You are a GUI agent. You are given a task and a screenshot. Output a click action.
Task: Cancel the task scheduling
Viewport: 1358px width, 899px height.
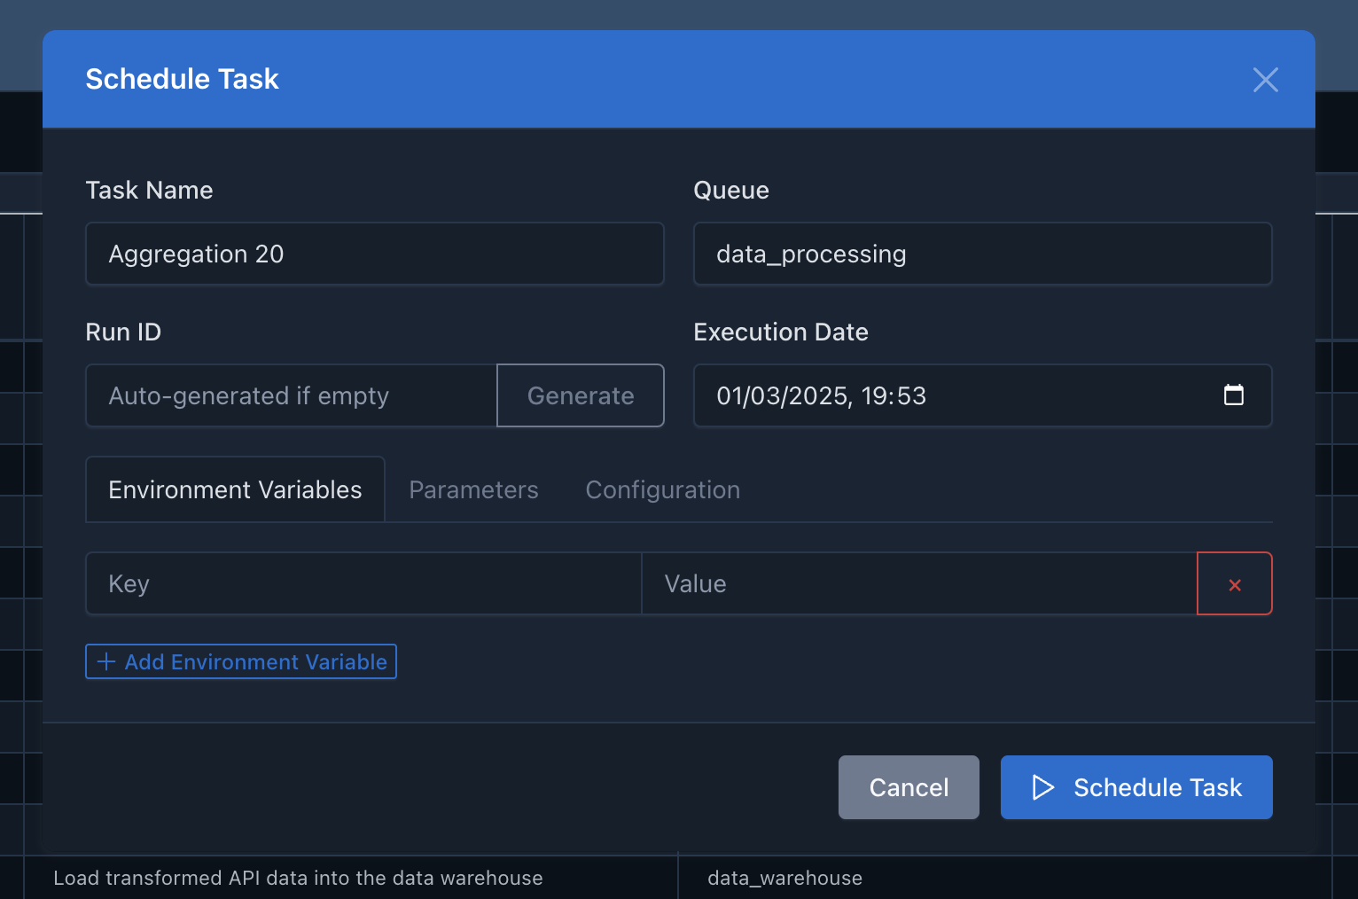(x=909, y=787)
